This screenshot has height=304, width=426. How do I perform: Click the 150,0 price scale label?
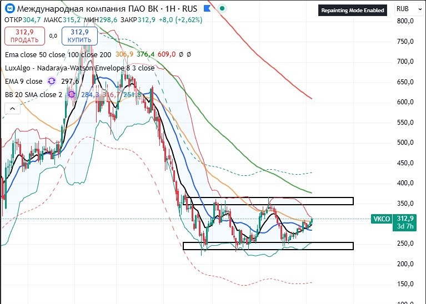405,284
